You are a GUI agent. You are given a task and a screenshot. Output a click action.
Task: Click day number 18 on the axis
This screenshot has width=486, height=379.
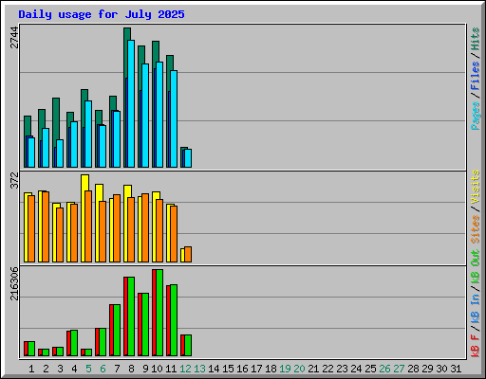click(x=271, y=369)
